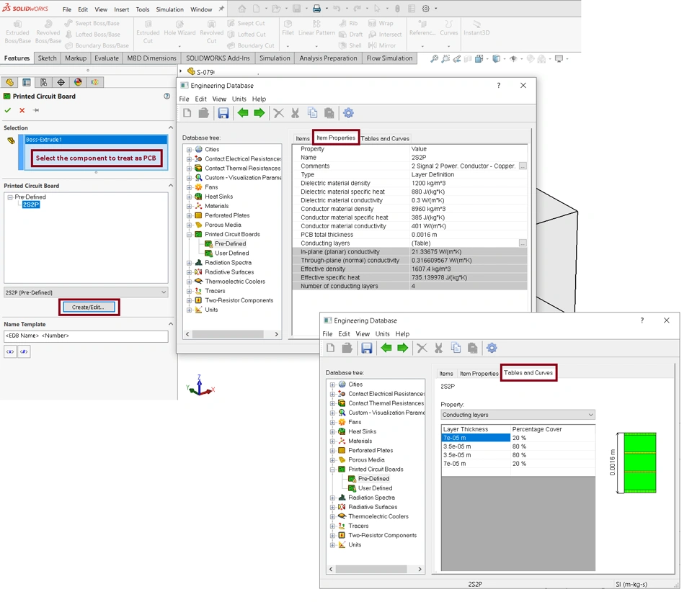
Task: Open the PCB panel help icon
Action: (167, 96)
